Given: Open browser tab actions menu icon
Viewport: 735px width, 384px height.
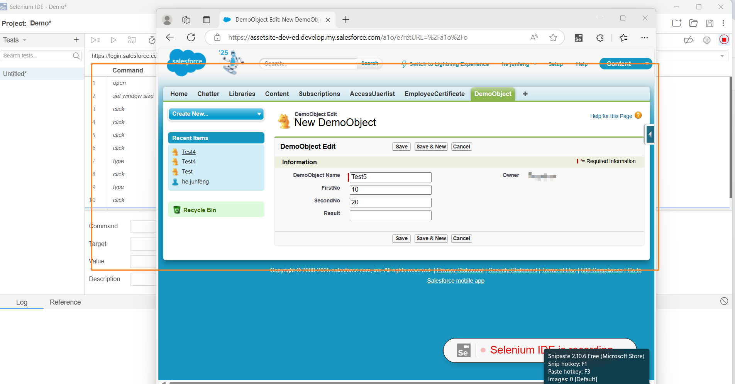Looking at the screenshot, I should 207,20.
